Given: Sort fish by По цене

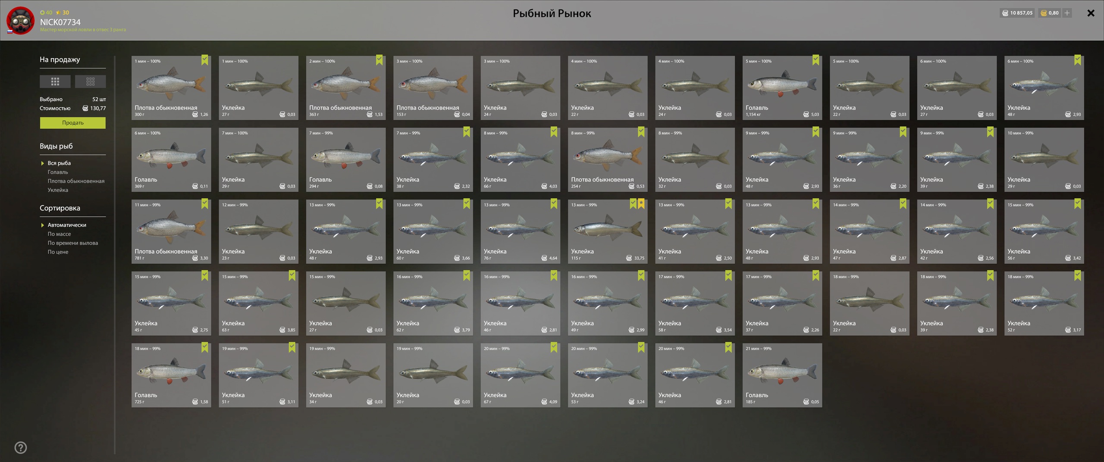Looking at the screenshot, I should click(x=58, y=252).
